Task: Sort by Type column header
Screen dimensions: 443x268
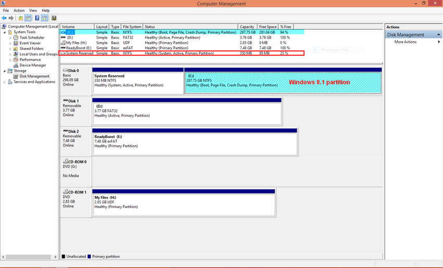Action: pyautogui.click(x=115, y=27)
